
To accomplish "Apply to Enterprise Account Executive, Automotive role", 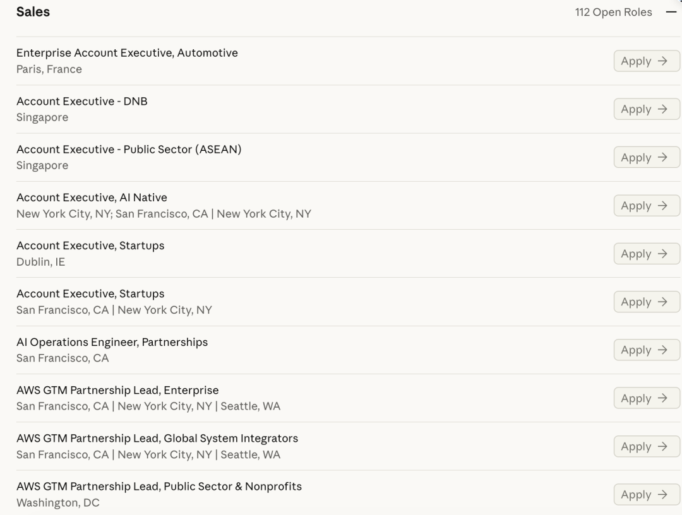I will [647, 61].
